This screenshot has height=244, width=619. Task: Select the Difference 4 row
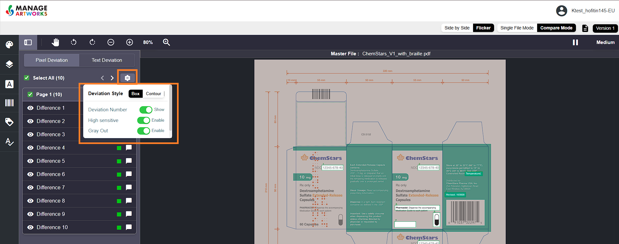pyautogui.click(x=79, y=148)
